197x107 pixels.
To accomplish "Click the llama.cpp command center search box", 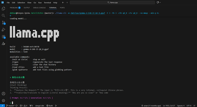I will pos(112,3).
